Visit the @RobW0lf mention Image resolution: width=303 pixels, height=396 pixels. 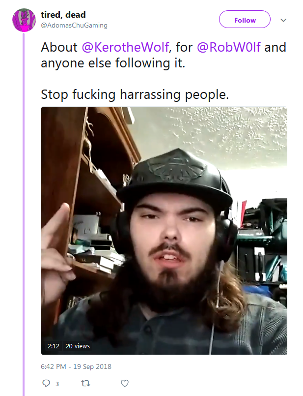tap(229, 47)
